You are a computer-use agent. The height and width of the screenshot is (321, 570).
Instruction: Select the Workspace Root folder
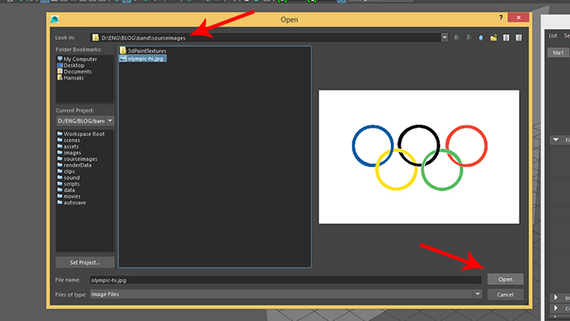(x=81, y=134)
